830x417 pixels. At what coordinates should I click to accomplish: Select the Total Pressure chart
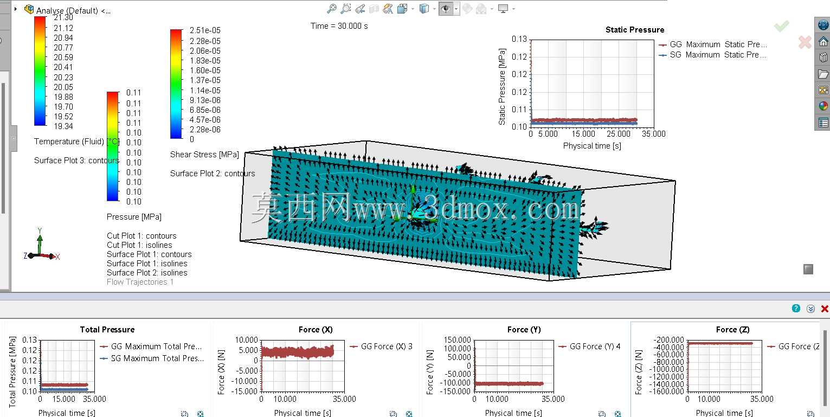[x=107, y=369]
